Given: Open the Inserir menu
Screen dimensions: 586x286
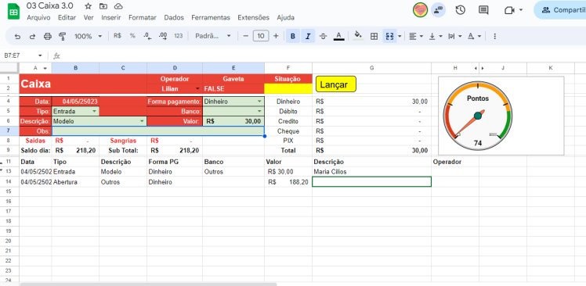Looking at the screenshot, I should (x=111, y=17).
